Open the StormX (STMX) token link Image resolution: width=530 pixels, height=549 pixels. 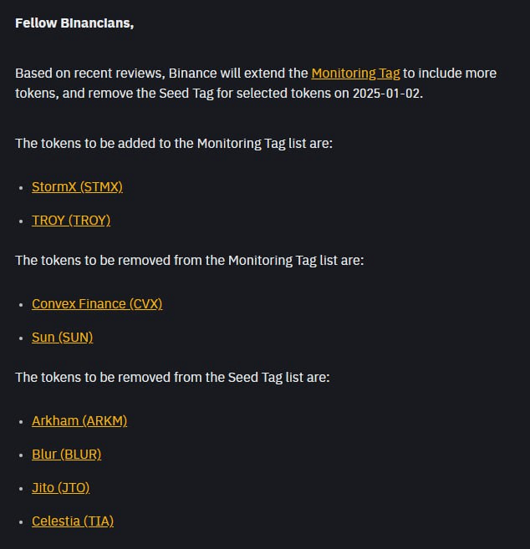77,187
